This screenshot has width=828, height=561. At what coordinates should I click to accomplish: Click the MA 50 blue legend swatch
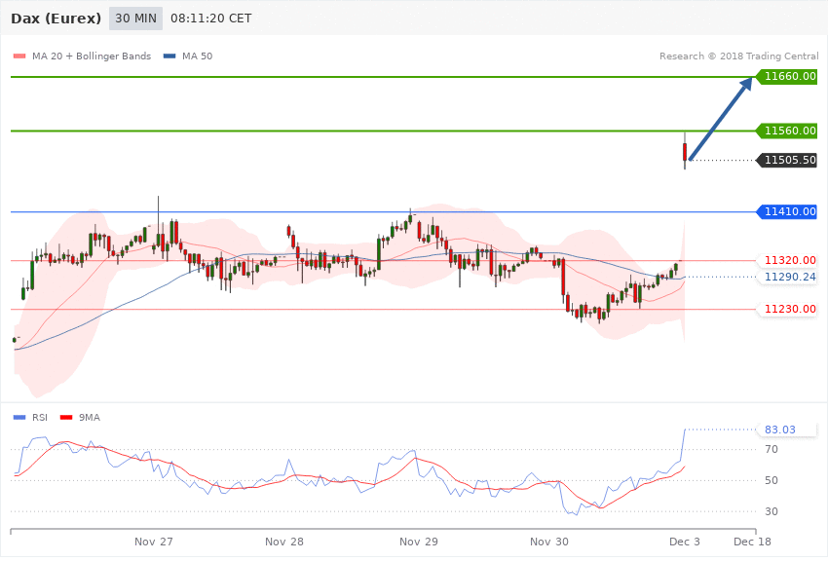[169, 56]
